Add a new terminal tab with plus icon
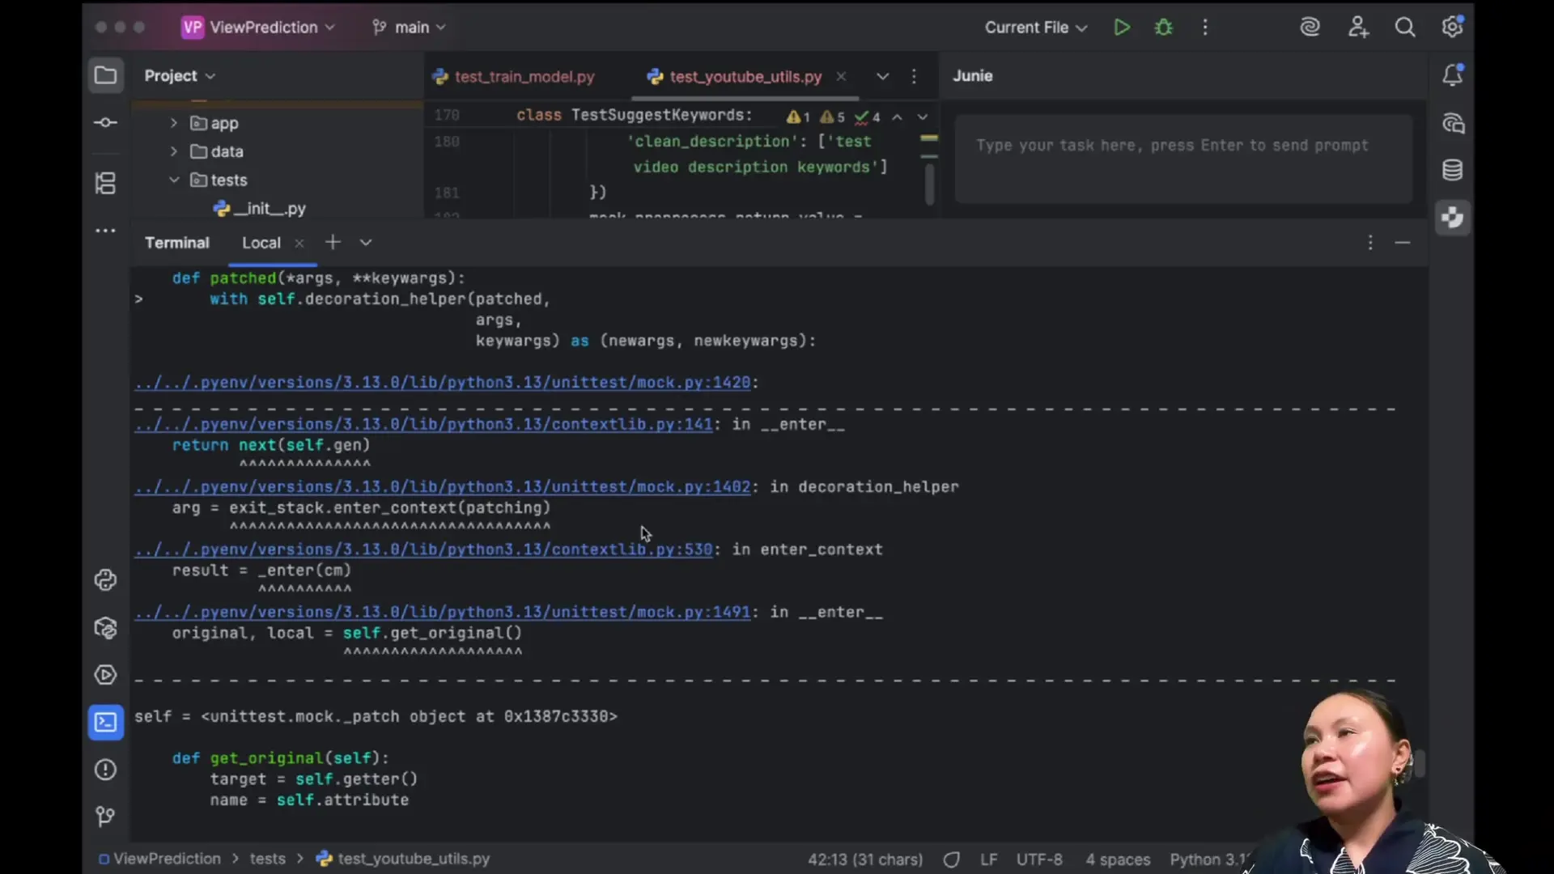The height and width of the screenshot is (874, 1554). (333, 243)
